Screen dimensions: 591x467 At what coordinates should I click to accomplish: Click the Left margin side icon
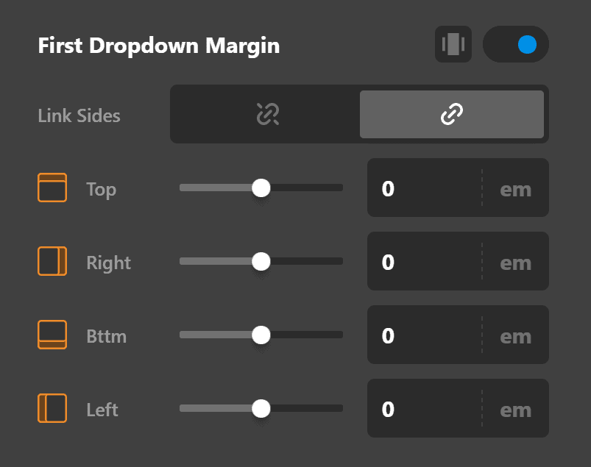pyautogui.click(x=52, y=408)
